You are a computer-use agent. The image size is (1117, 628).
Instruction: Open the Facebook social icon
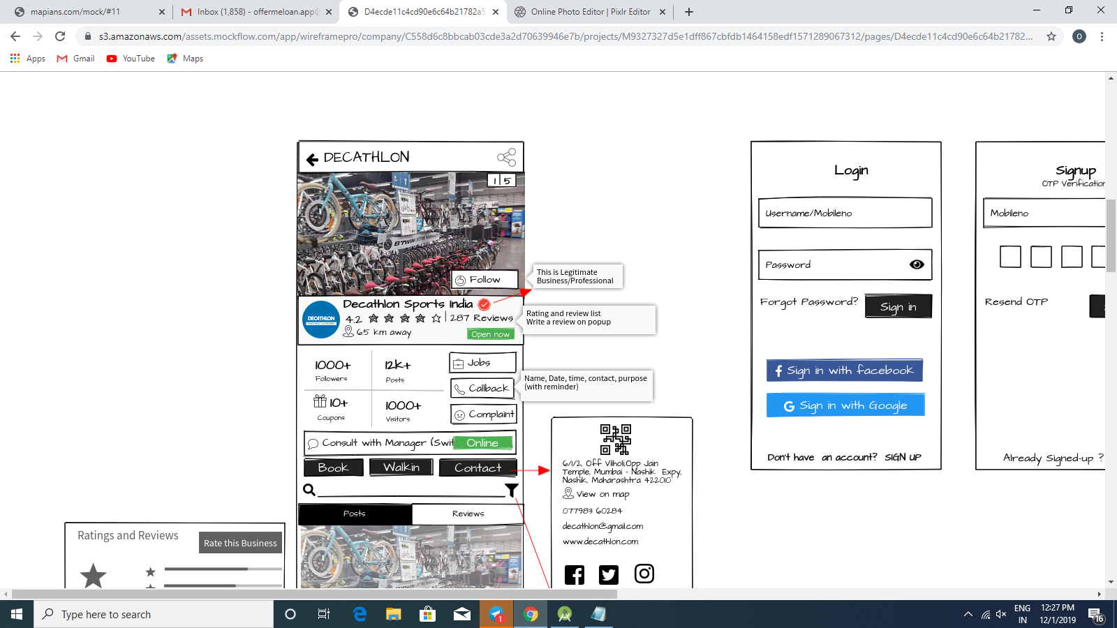coord(575,575)
